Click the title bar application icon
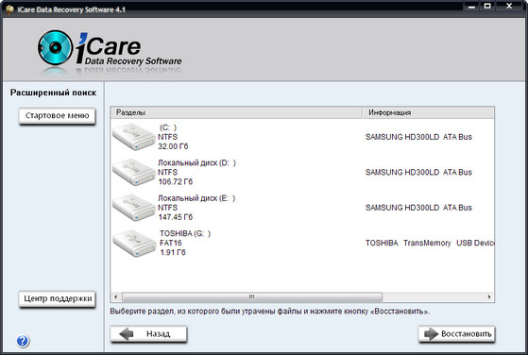Screen dimensions: 528x355 coord(9,9)
